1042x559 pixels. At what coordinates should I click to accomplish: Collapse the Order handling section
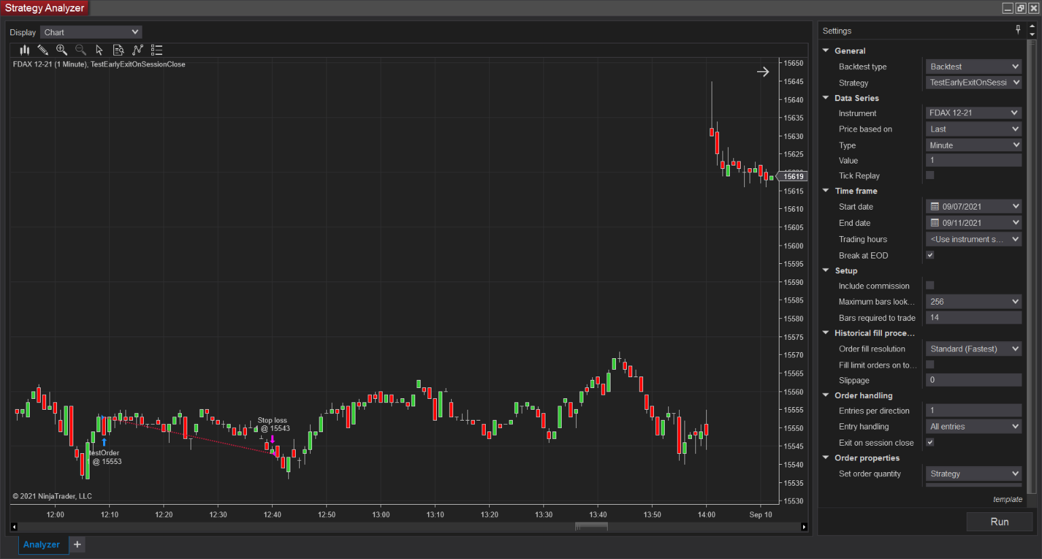826,395
